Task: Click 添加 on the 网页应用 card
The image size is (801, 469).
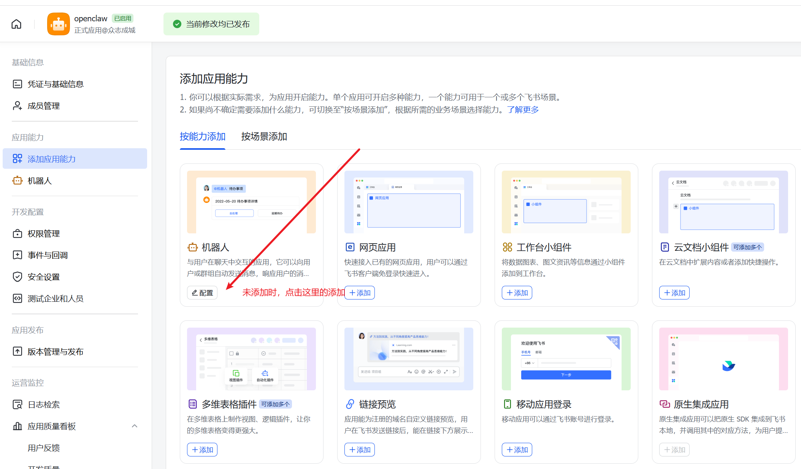Action: (x=359, y=293)
